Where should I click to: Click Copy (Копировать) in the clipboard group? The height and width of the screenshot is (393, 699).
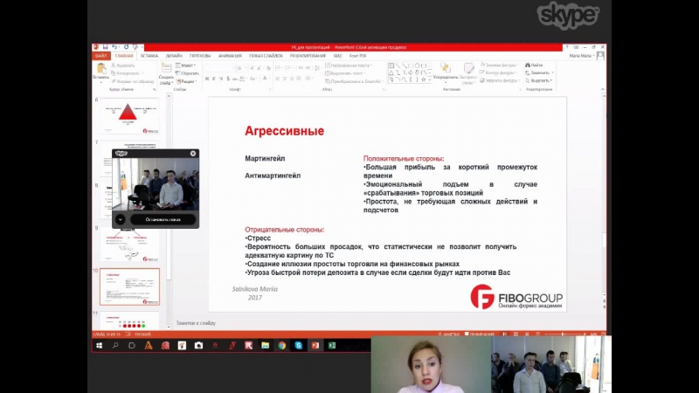click(x=127, y=73)
